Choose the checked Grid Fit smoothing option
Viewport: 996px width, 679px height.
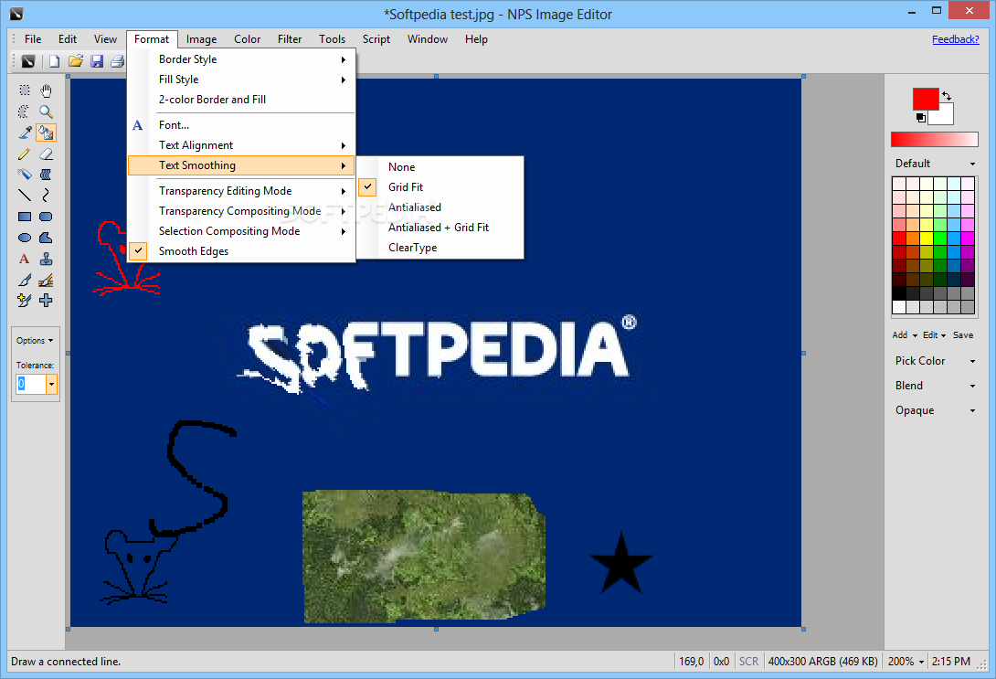440,187
